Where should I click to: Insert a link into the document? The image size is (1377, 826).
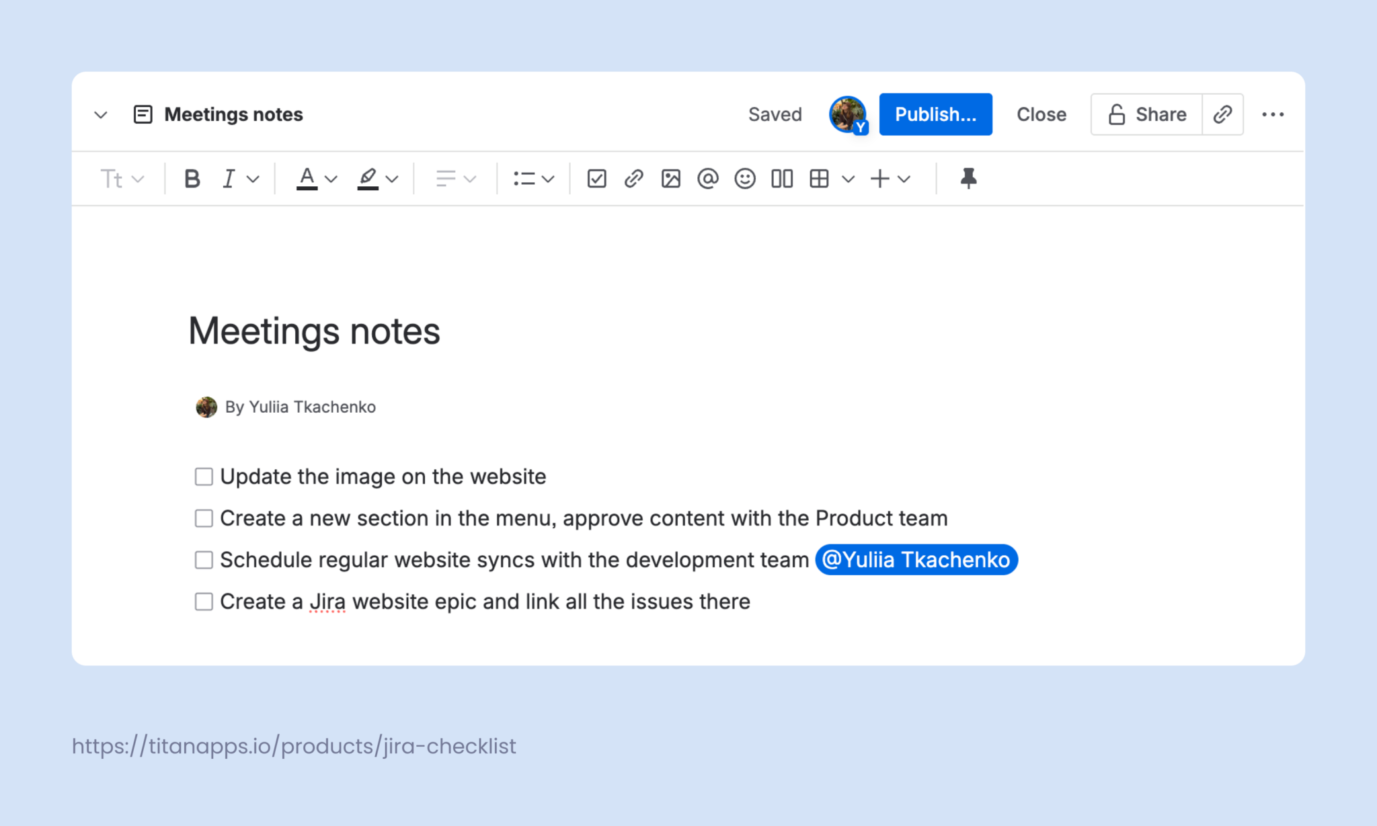tap(633, 178)
